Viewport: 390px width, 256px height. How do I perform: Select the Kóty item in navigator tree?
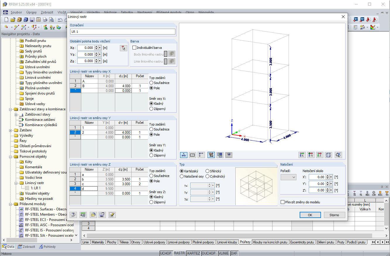(29, 162)
